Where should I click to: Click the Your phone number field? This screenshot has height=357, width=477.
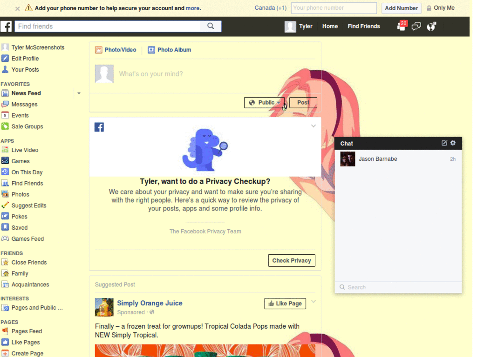tap(334, 8)
